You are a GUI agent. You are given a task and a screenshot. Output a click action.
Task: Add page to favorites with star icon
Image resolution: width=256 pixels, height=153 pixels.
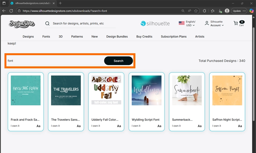(x=196, y=11)
